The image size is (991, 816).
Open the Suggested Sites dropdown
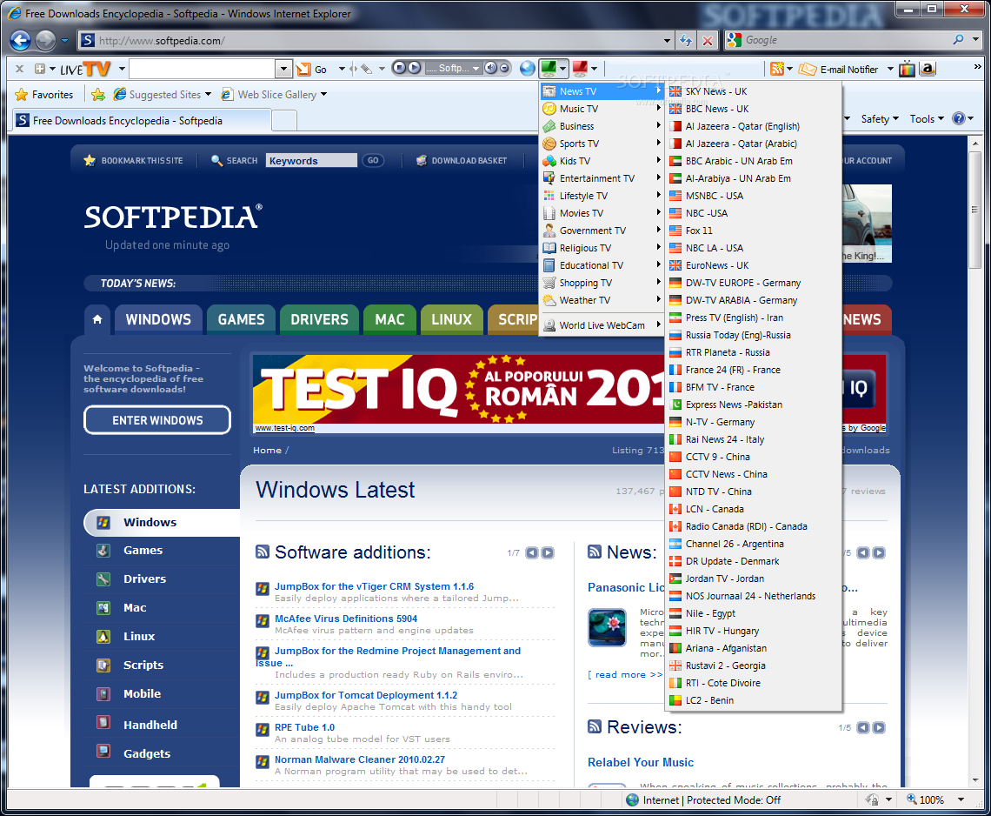pyautogui.click(x=208, y=94)
